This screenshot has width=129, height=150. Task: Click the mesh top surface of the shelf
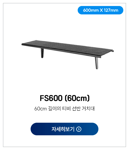[x=68, y=47]
